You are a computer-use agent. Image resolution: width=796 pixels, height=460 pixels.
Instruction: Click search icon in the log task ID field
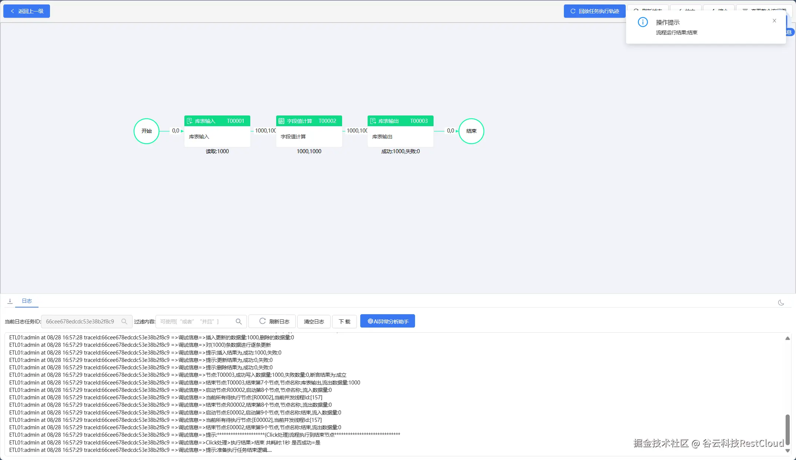coord(124,322)
